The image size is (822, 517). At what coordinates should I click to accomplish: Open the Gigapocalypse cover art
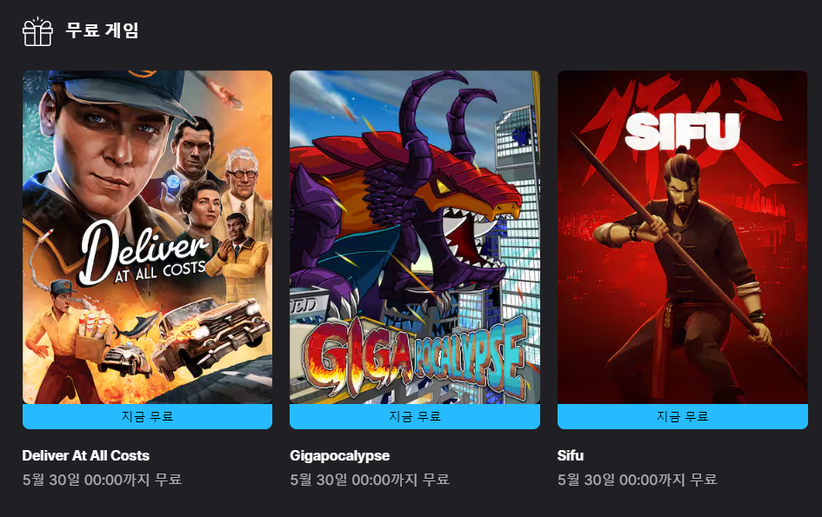pos(415,237)
